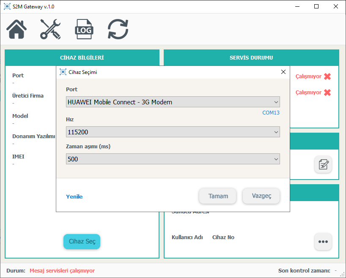Click the refresh arrows toolbar icon

(x=118, y=29)
